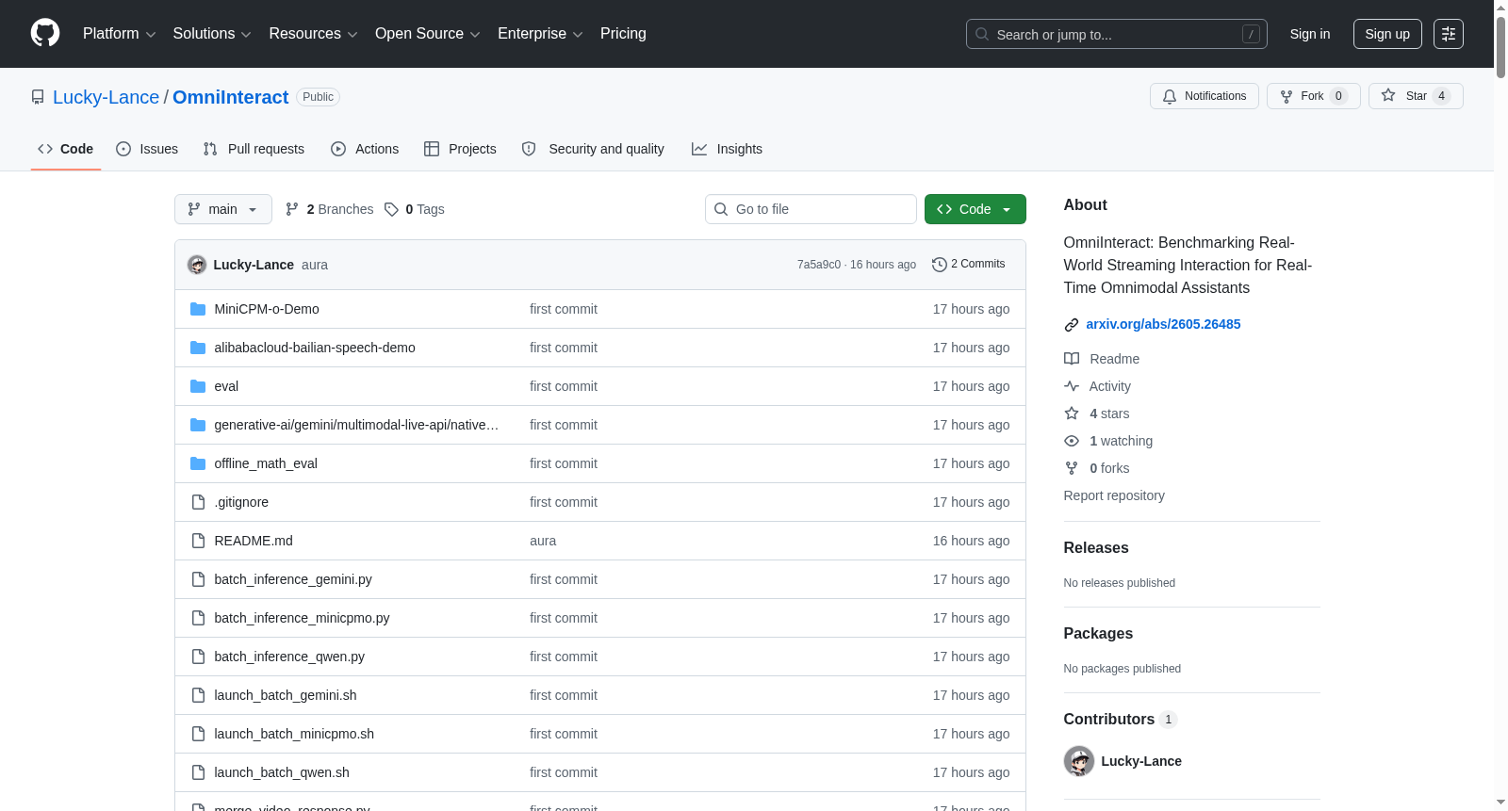Focus the Search or jump to field
1508x811 pixels.
[x=1116, y=34]
